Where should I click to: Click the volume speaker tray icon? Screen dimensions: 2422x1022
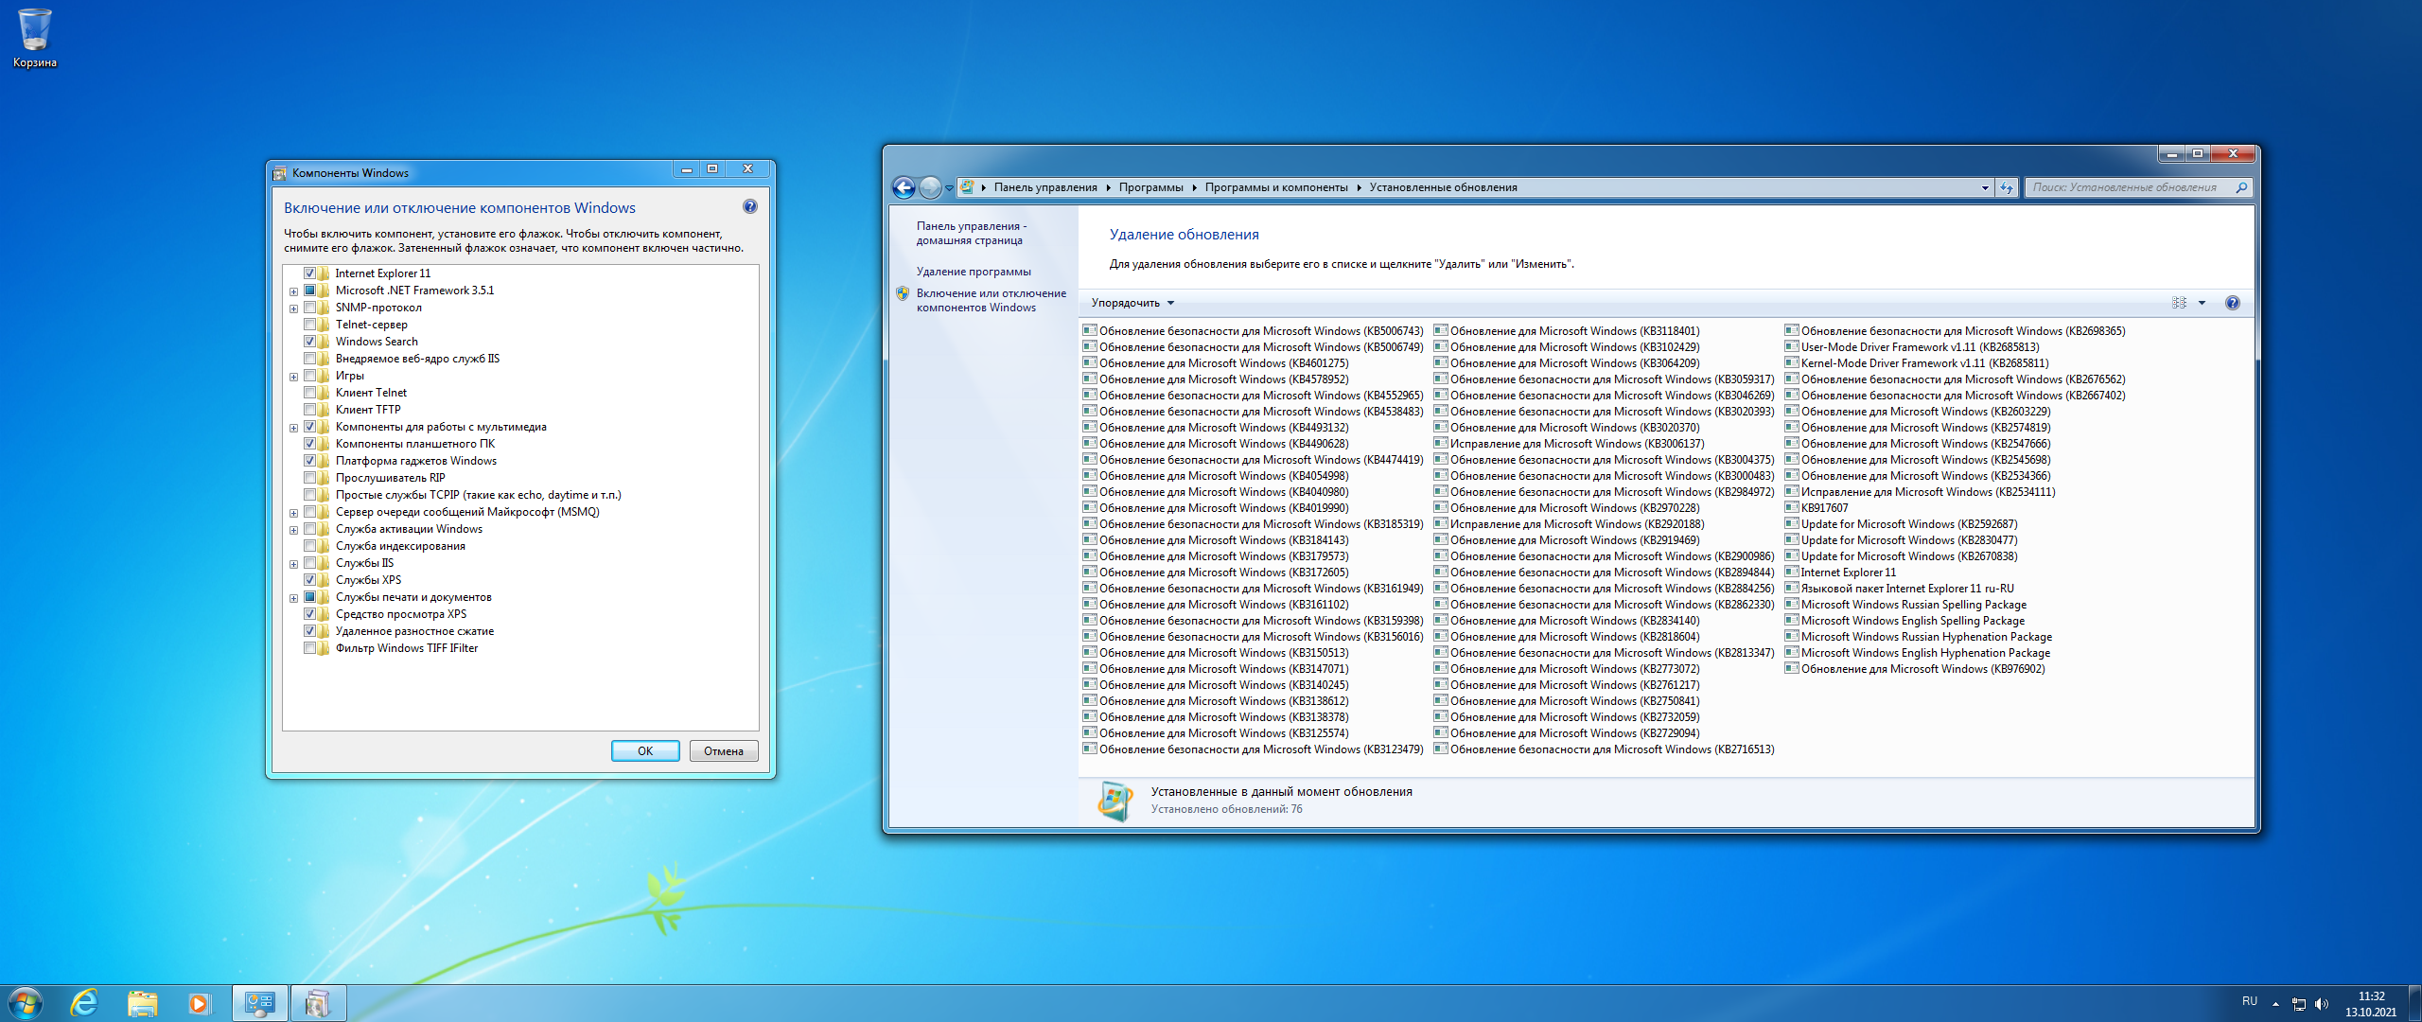(2322, 1004)
